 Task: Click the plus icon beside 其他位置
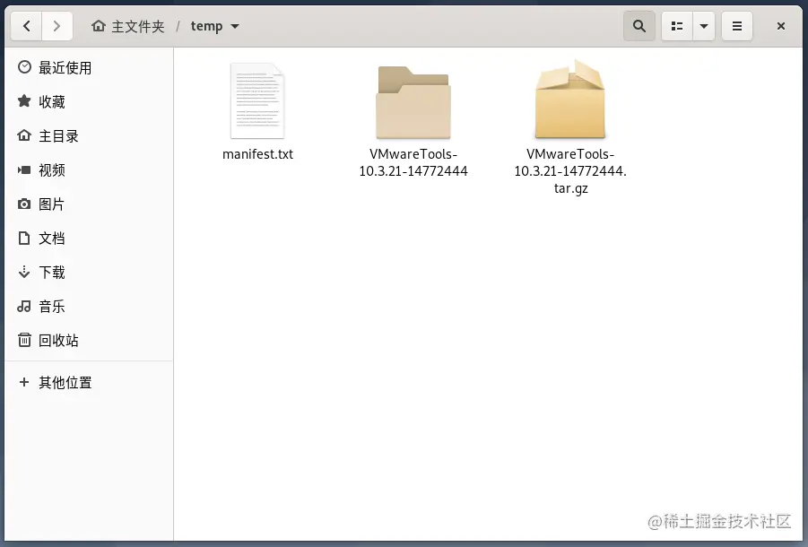[23, 382]
